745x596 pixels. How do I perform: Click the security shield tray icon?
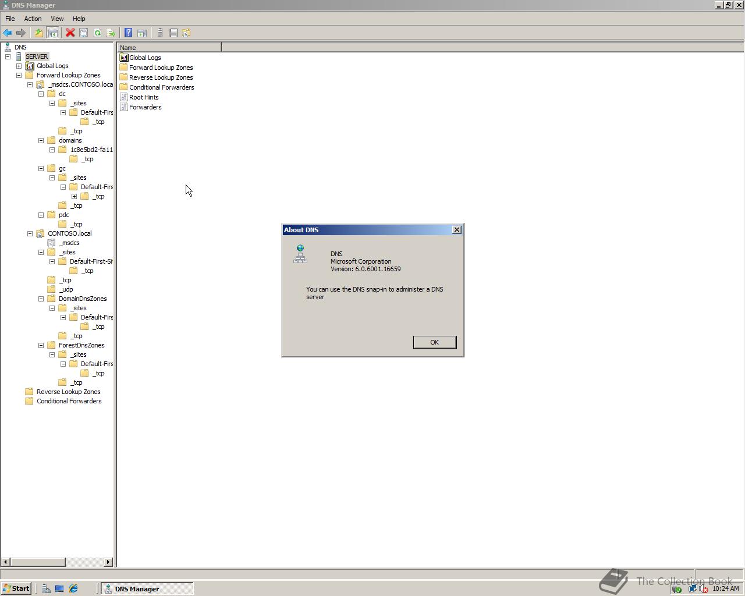tap(677, 589)
